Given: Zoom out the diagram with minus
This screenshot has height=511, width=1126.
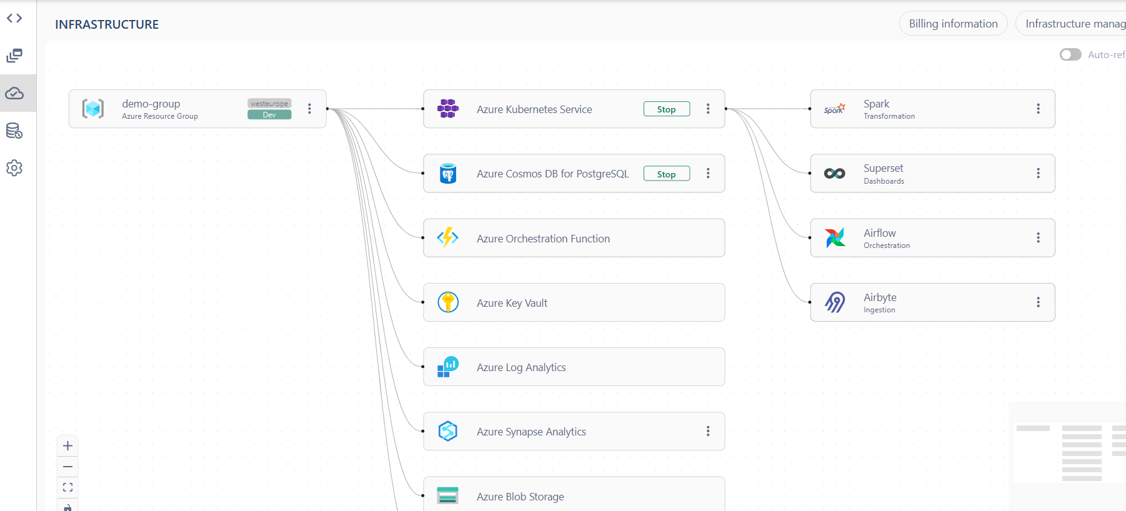Looking at the screenshot, I should point(68,467).
